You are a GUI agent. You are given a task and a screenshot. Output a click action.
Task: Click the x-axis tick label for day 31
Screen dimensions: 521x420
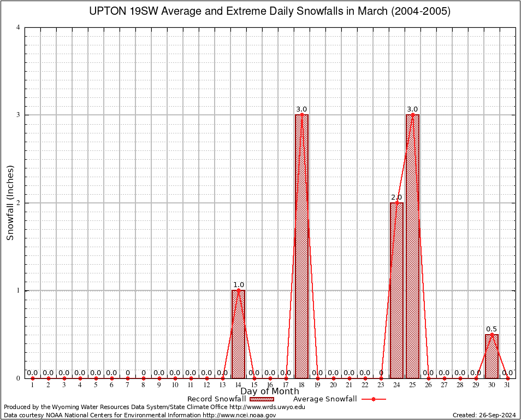(507, 385)
